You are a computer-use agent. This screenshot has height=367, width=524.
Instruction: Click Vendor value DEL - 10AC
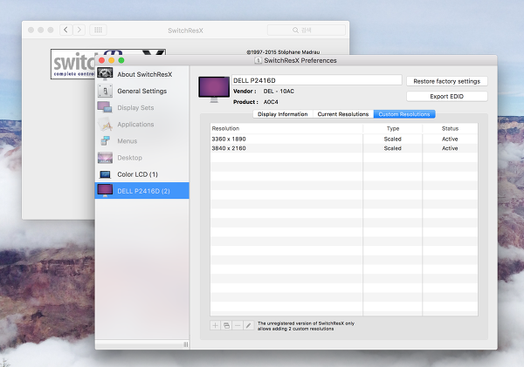[279, 91]
